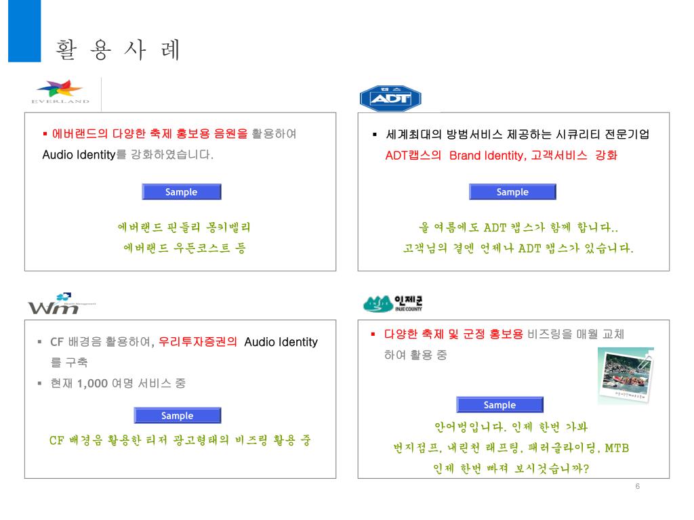Select the green 에버랜드 우든코스트 등 line
This screenshot has height=520, width=694.
pyautogui.click(x=184, y=248)
